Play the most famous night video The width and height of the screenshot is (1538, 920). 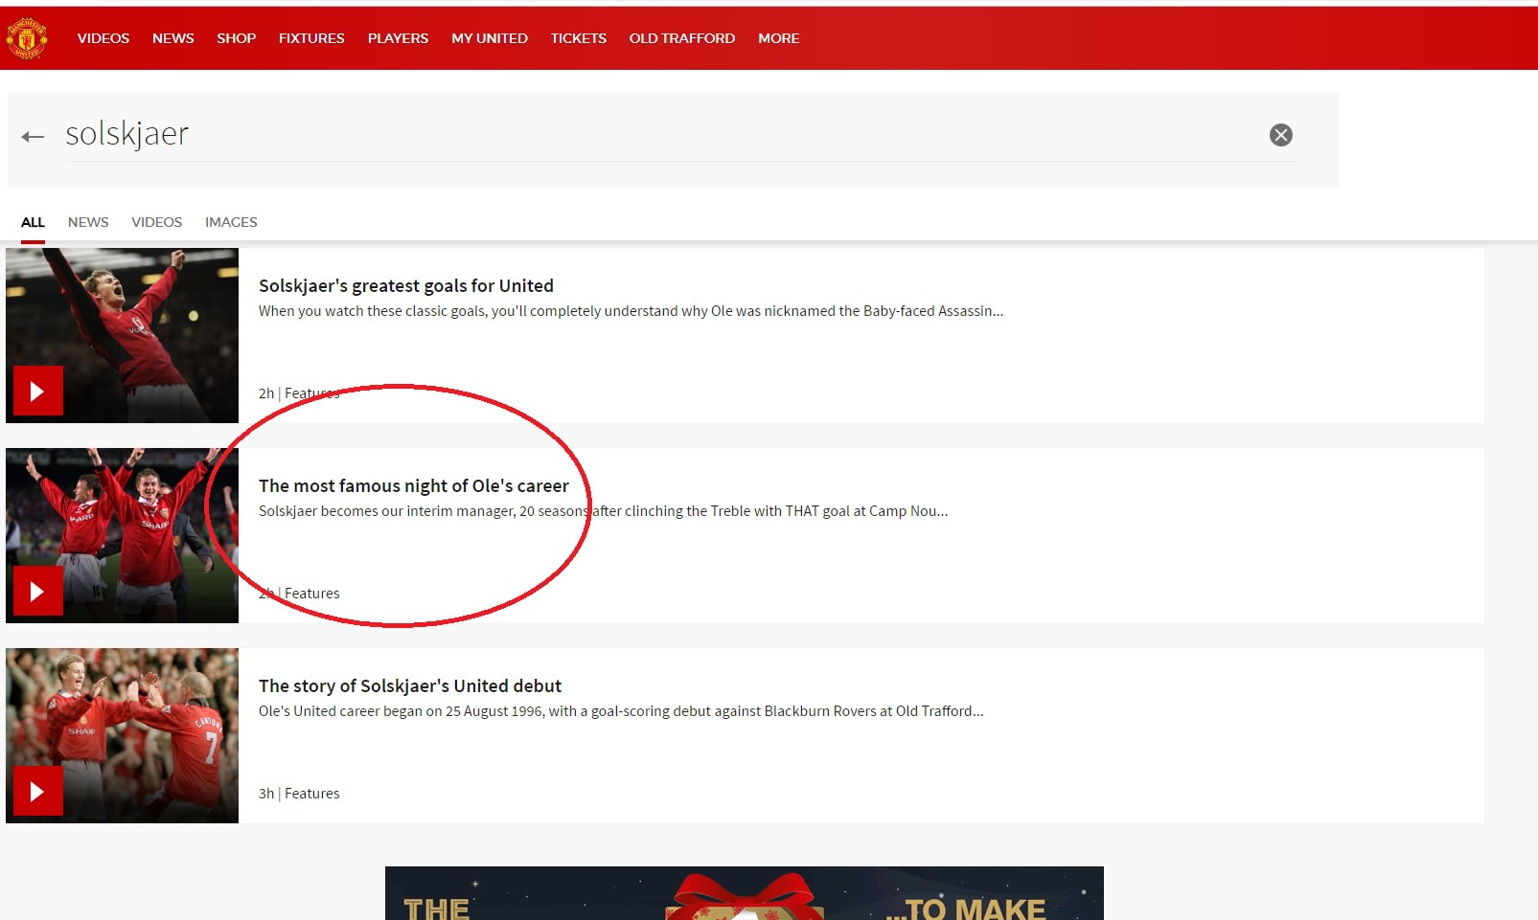pyautogui.click(x=38, y=591)
